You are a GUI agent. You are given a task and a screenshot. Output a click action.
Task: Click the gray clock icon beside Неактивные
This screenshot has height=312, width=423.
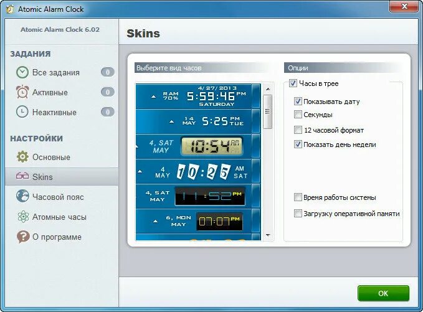[22, 112]
